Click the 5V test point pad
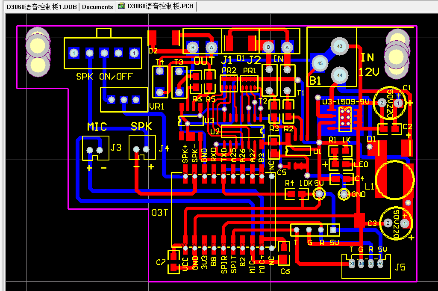The image size is (438, 291). pos(319,194)
